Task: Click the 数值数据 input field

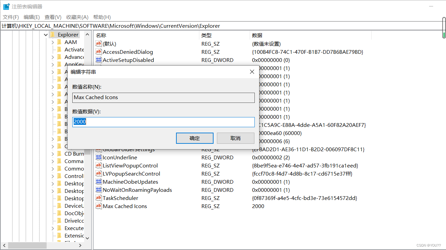Action: tap(164, 122)
